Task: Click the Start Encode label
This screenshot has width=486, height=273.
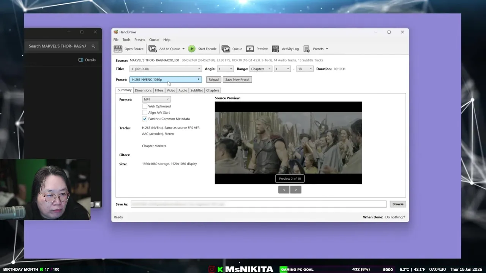Action: point(207,49)
